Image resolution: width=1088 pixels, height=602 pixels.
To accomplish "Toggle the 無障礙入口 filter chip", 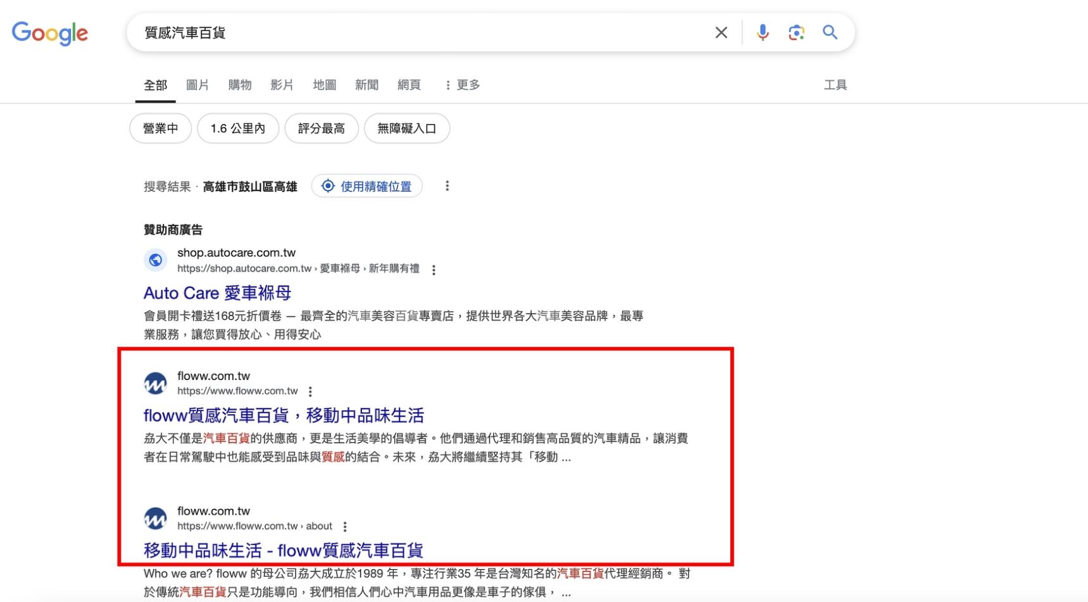I will click(x=407, y=128).
